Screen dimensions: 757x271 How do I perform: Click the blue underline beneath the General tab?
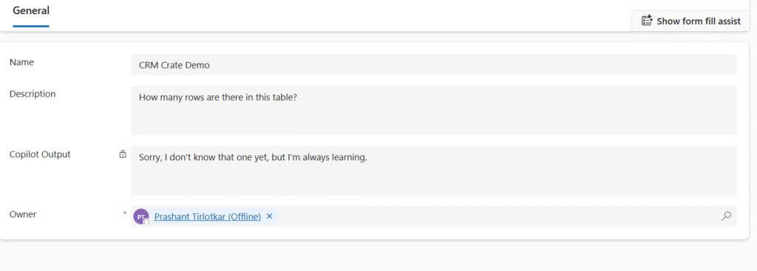tap(31, 26)
